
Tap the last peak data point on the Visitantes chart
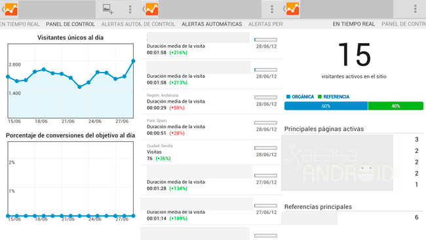133,61
